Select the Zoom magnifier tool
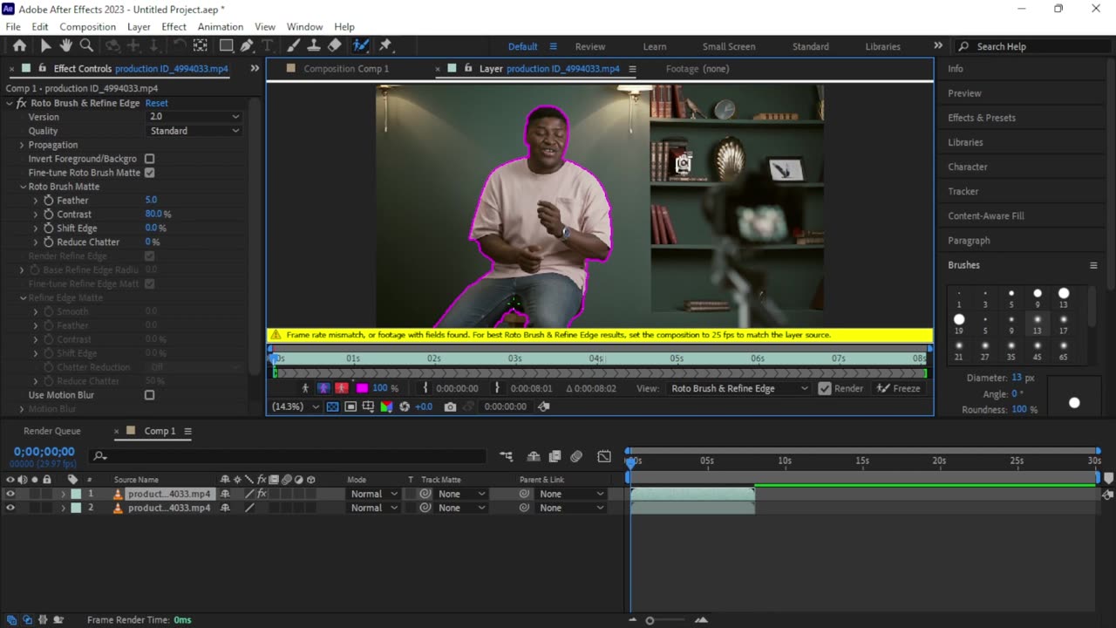The width and height of the screenshot is (1116, 628). coord(86,46)
